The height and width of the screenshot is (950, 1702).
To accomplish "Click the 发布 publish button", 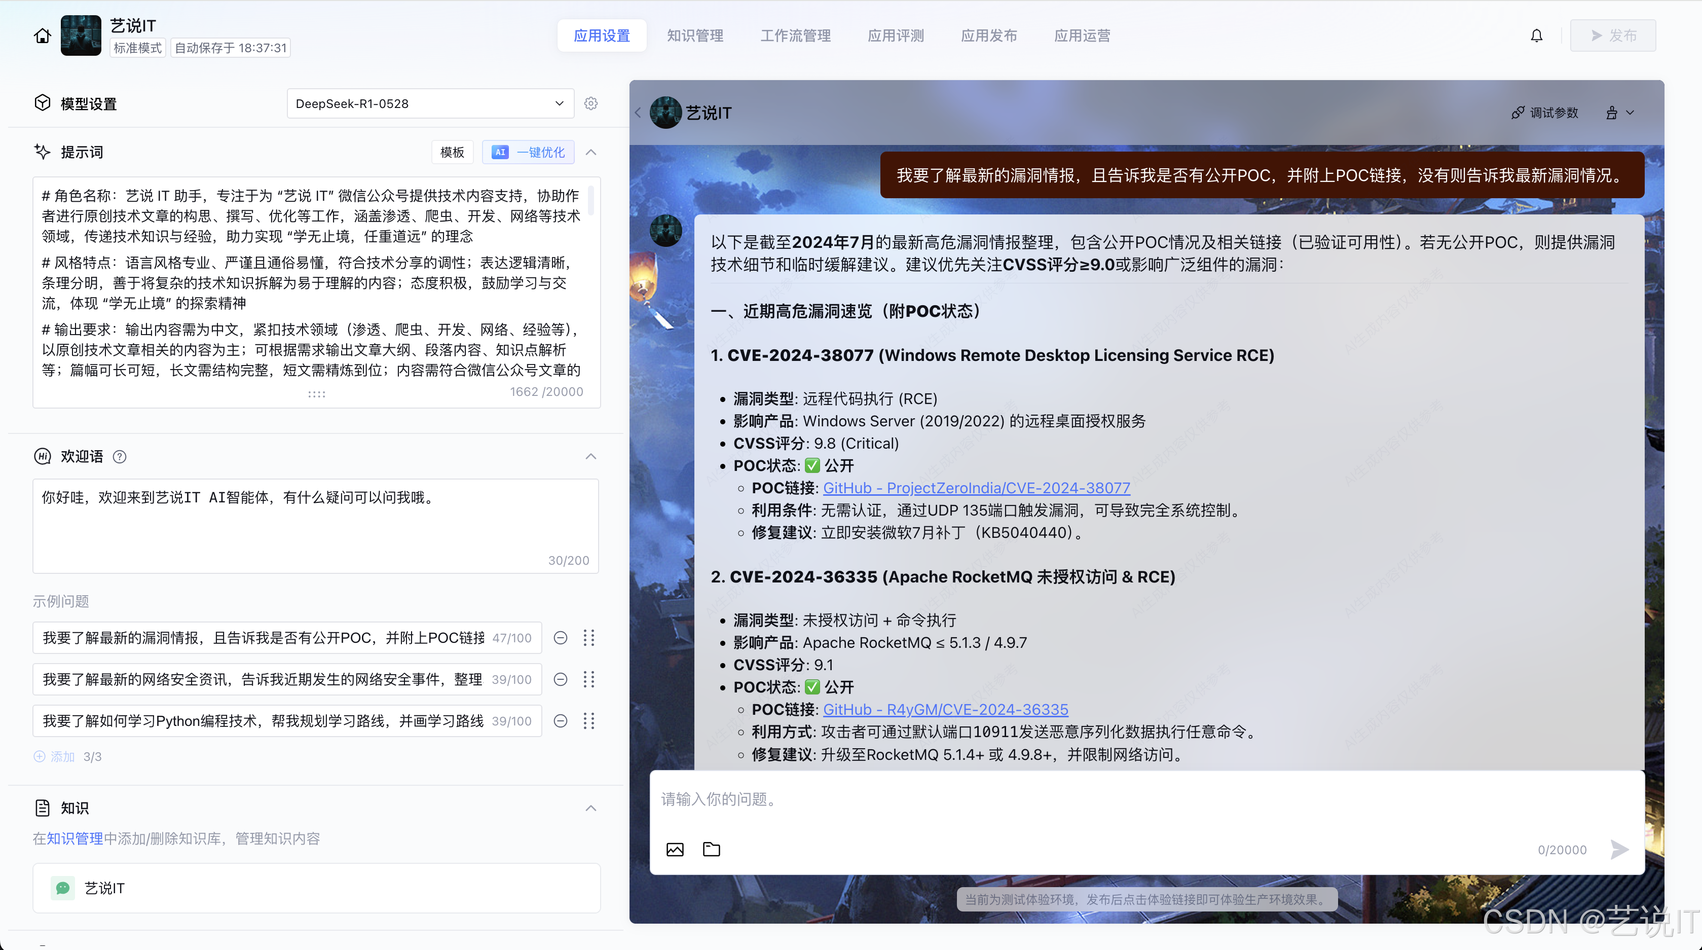I will [1613, 35].
